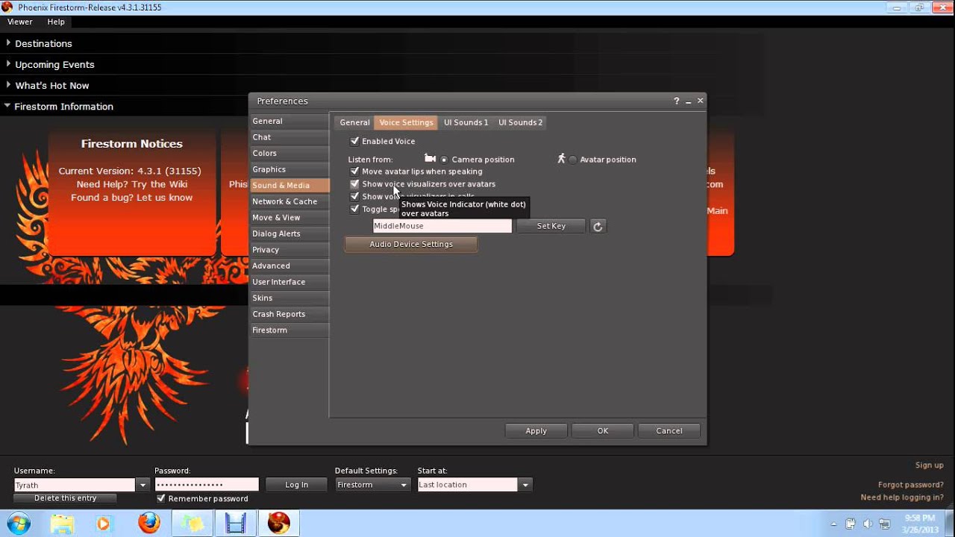
Task: Select Avatar position radio button
Action: 573,160
